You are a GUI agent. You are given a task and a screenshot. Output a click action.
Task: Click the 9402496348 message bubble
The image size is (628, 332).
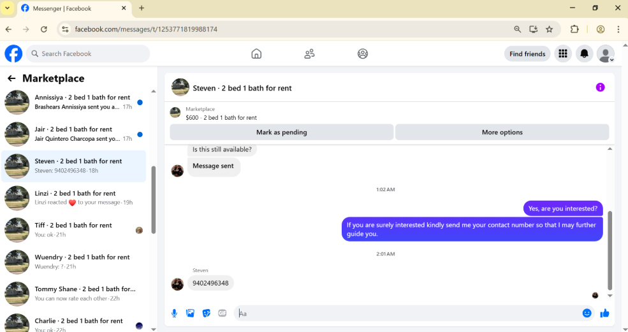210,283
